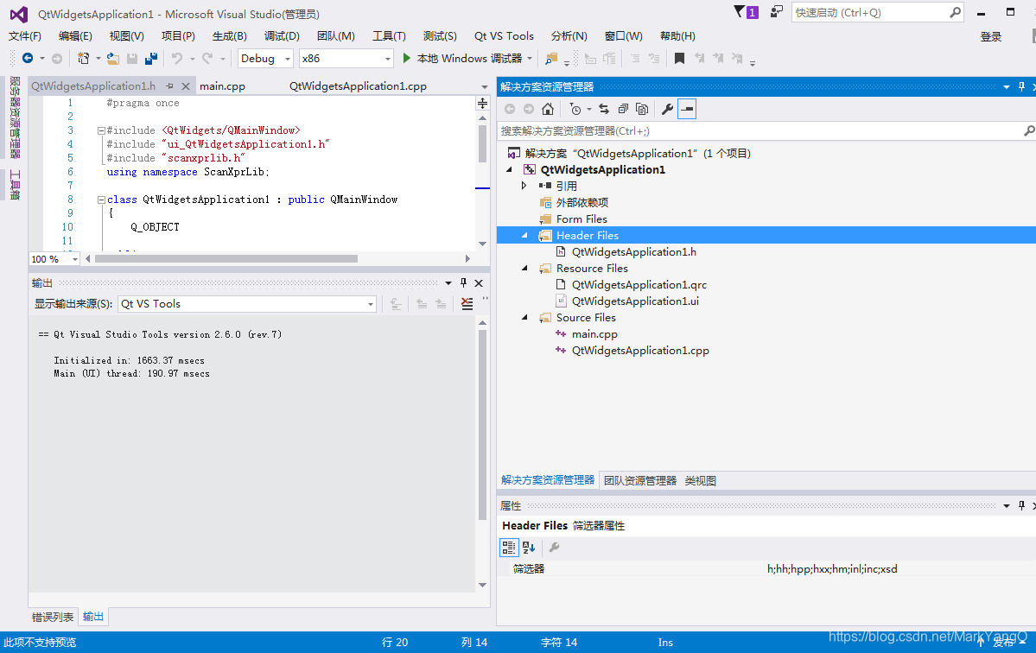
Task: Click the open file folder icon
Action: click(113, 59)
